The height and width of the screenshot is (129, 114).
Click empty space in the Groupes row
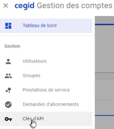67,76
